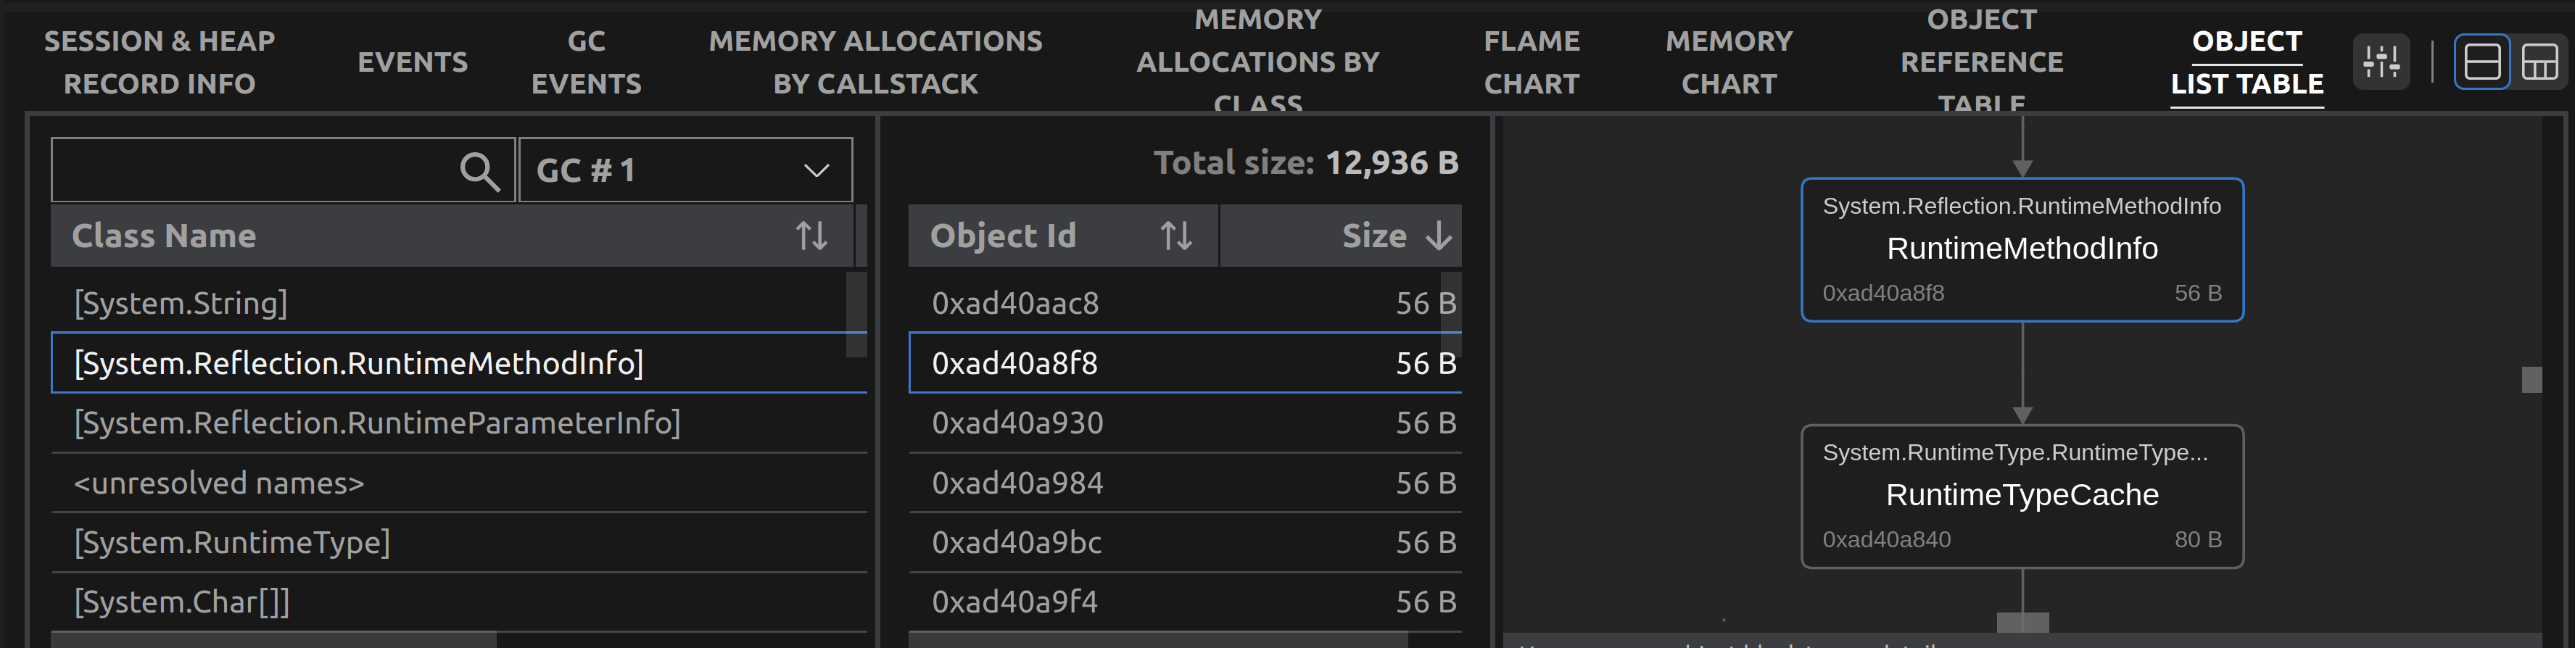This screenshot has width=2575, height=648.
Task: Switch to the FLAME CHART tab
Action: point(1532,62)
